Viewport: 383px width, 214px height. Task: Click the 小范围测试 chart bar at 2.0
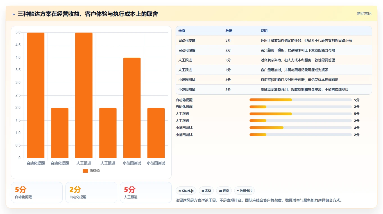[156, 133]
